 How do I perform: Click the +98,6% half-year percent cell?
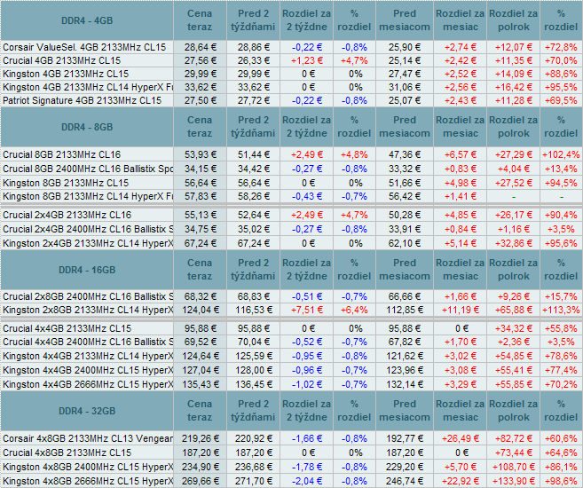[561, 481]
